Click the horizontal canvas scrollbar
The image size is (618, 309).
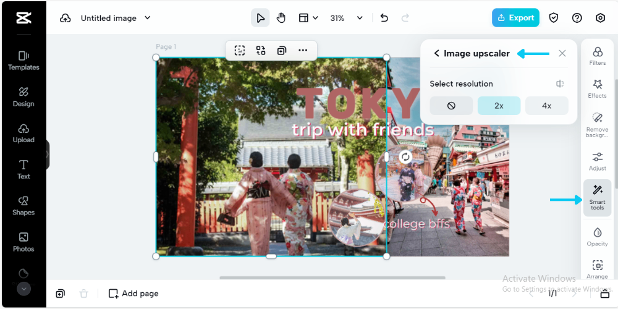[332, 278]
